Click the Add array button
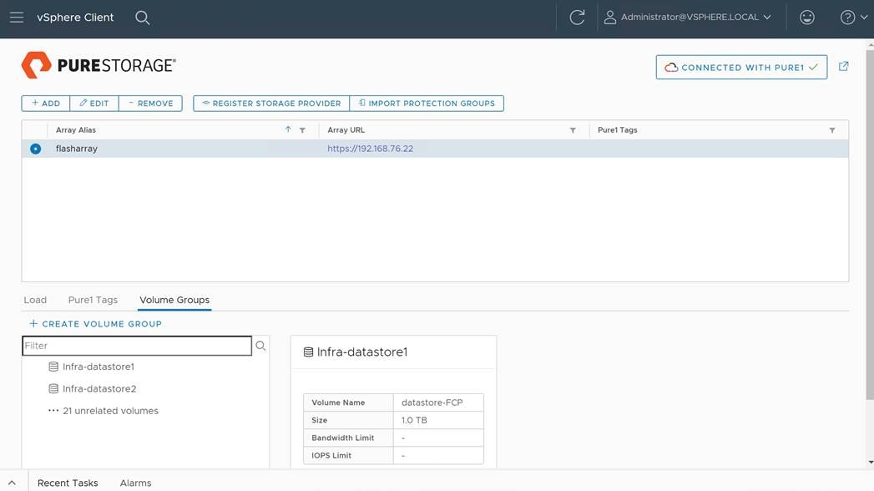Viewport: 874px width, 491px height. coord(46,103)
